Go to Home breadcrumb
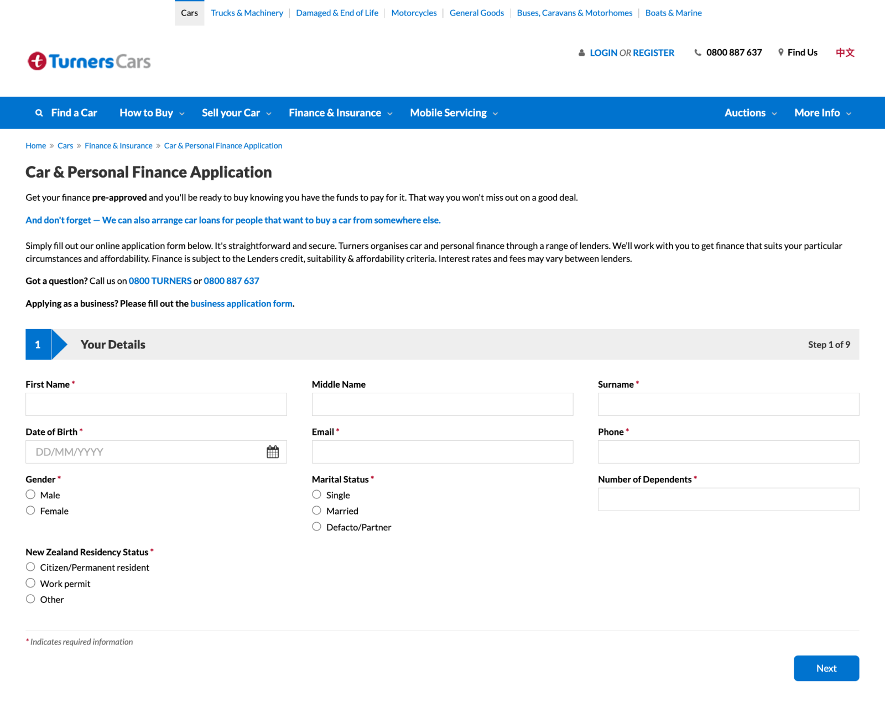Screen dimensions: 885x723 (36, 145)
